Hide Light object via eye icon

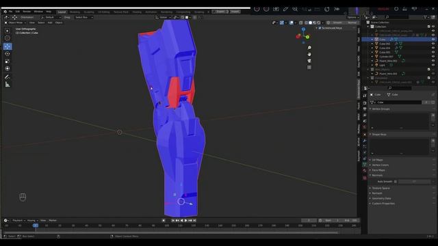[433, 65]
